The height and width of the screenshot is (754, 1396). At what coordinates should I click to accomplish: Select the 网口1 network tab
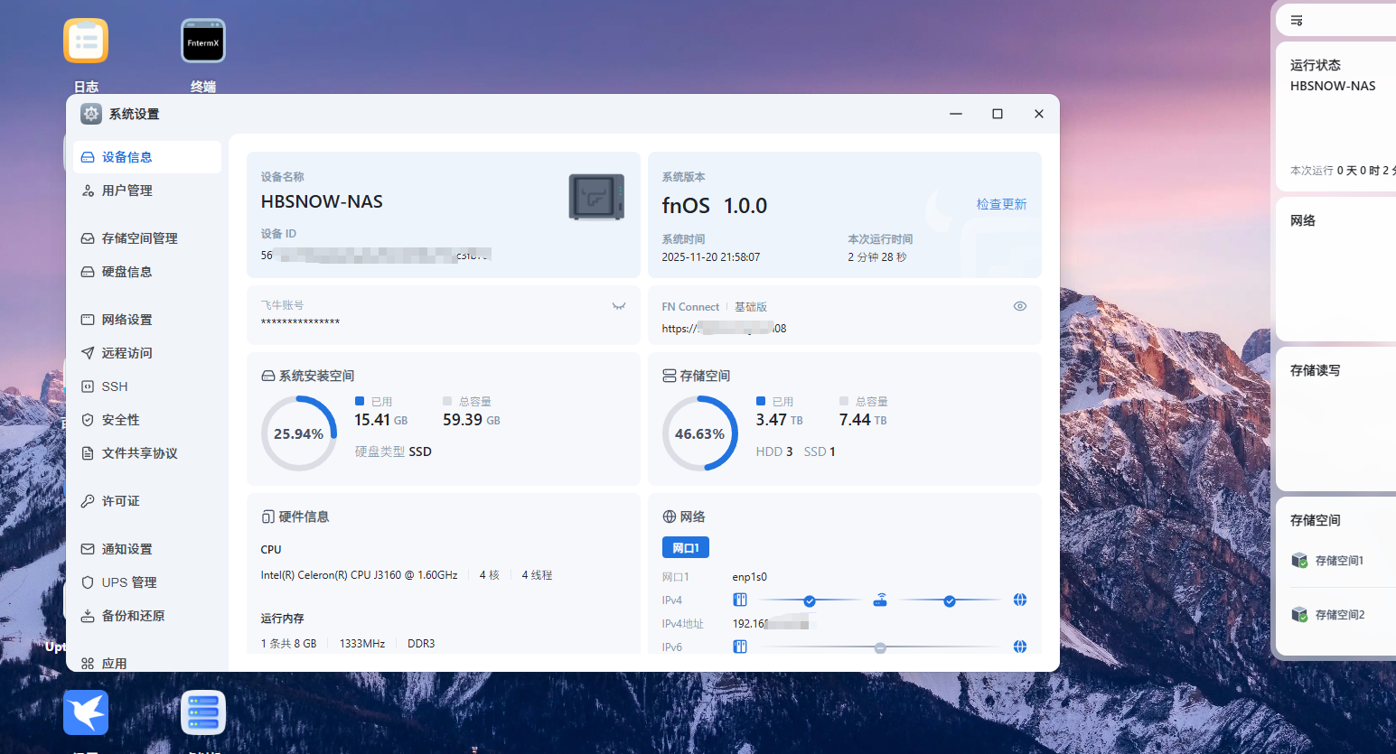pos(686,547)
